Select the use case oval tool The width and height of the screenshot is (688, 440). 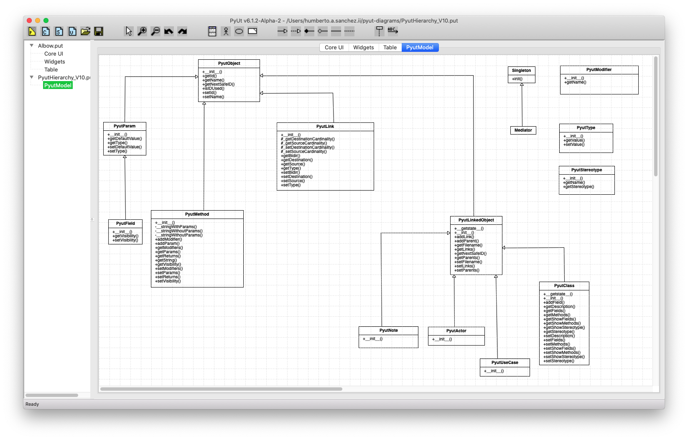(x=239, y=31)
